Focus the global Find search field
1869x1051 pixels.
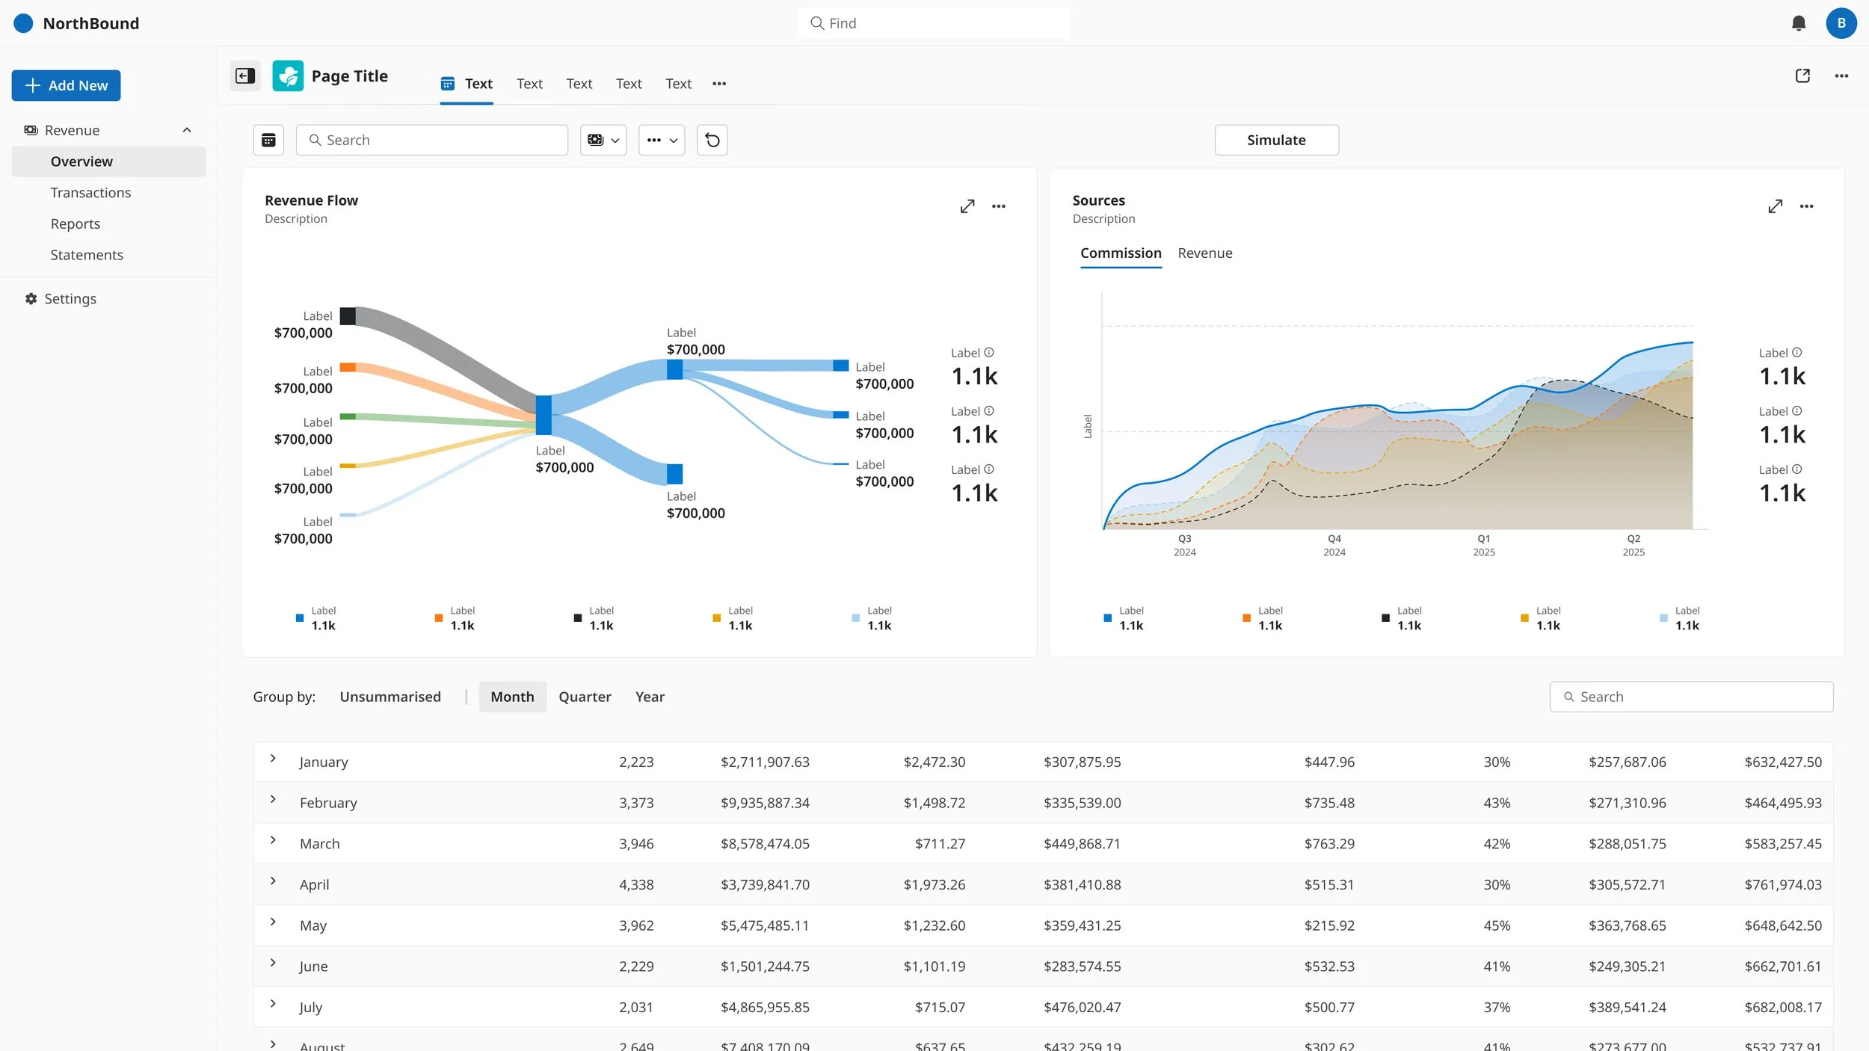[x=934, y=23]
